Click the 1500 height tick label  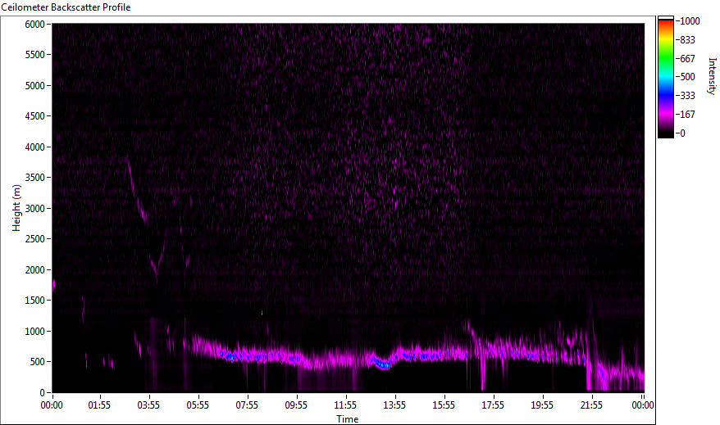[x=35, y=301]
